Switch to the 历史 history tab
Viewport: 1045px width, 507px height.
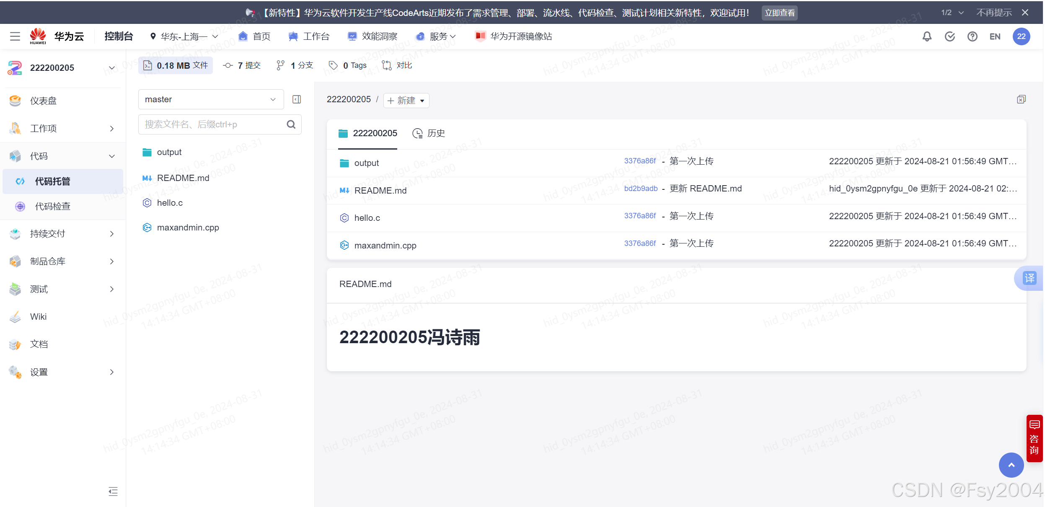[436, 133]
